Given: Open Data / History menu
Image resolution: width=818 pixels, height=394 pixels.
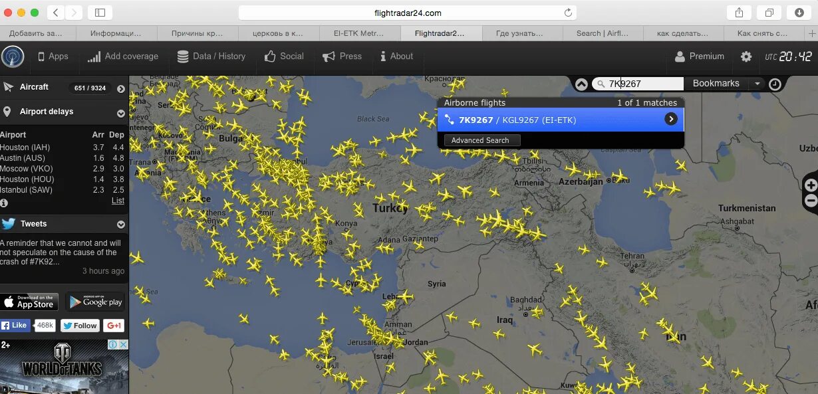Looking at the screenshot, I should (x=211, y=56).
